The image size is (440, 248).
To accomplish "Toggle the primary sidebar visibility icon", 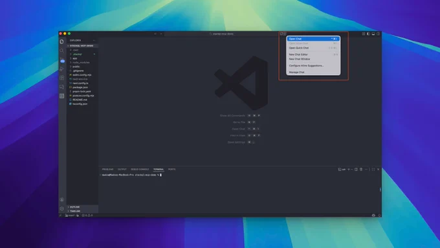I will 368,34.
